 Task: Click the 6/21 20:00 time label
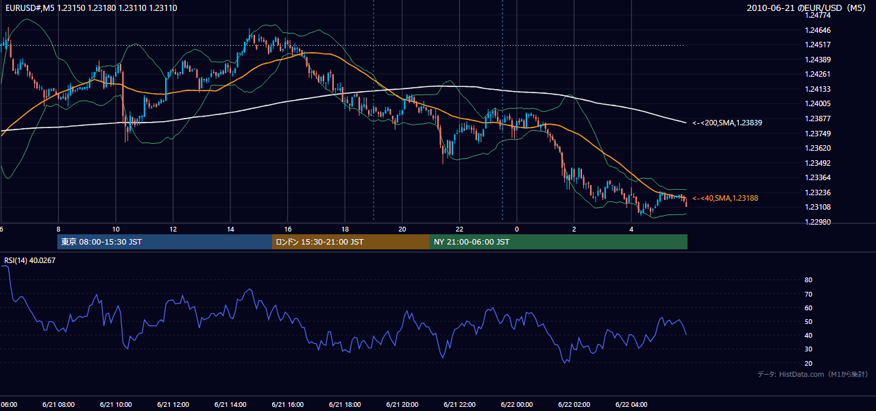(402, 405)
